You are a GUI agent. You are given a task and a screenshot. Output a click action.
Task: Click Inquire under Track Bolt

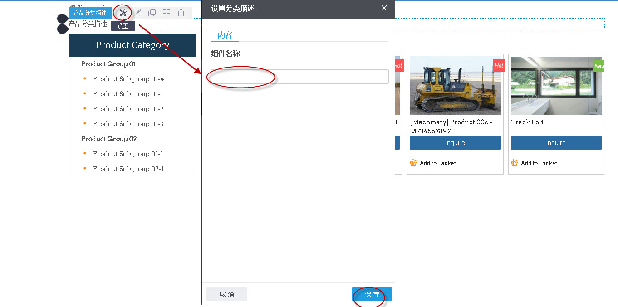556,142
